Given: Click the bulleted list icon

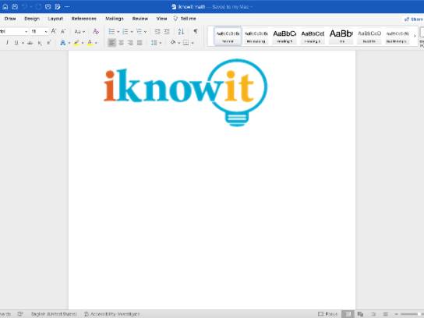Looking at the screenshot, I should coord(111,31).
